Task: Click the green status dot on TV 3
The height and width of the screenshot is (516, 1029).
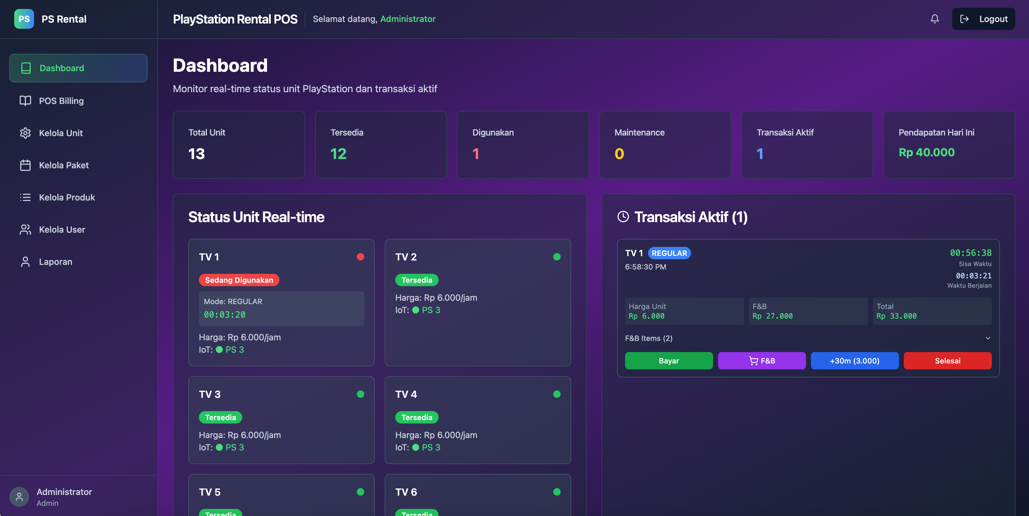Action: tap(360, 394)
